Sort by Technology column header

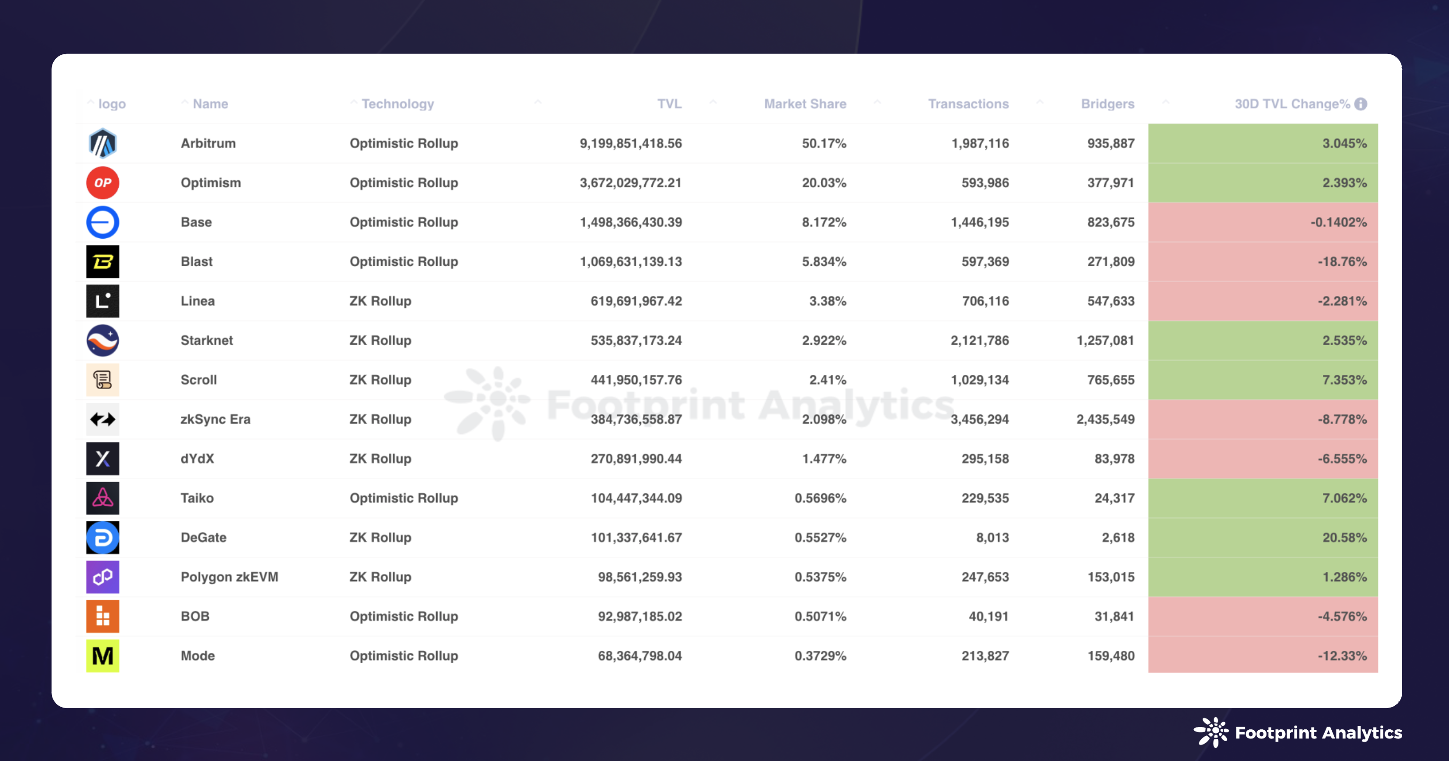[397, 104]
